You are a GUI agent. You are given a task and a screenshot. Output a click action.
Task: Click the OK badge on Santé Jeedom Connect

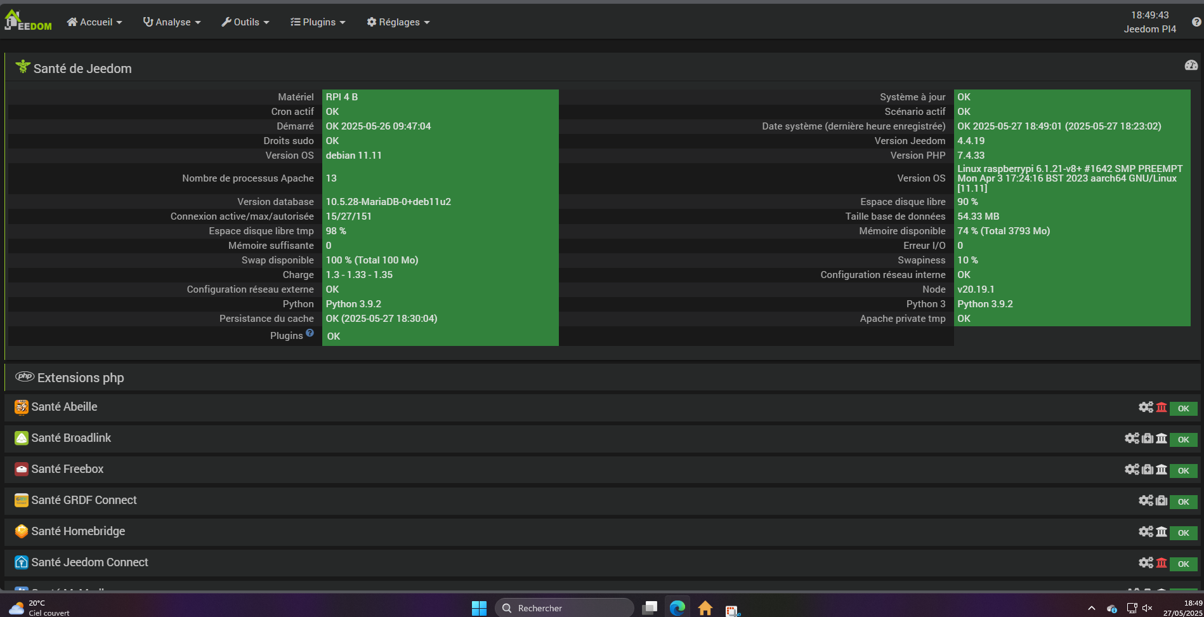pyautogui.click(x=1184, y=564)
